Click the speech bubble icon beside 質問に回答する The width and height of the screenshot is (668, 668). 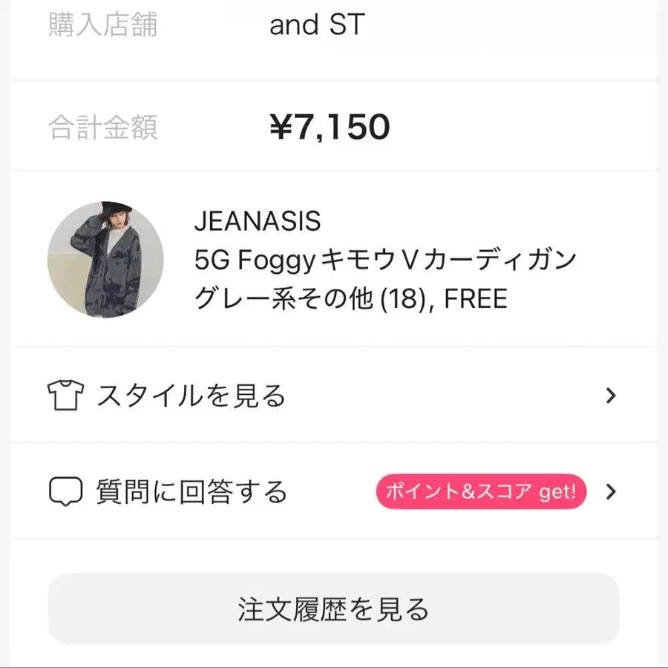pyautogui.click(x=67, y=491)
